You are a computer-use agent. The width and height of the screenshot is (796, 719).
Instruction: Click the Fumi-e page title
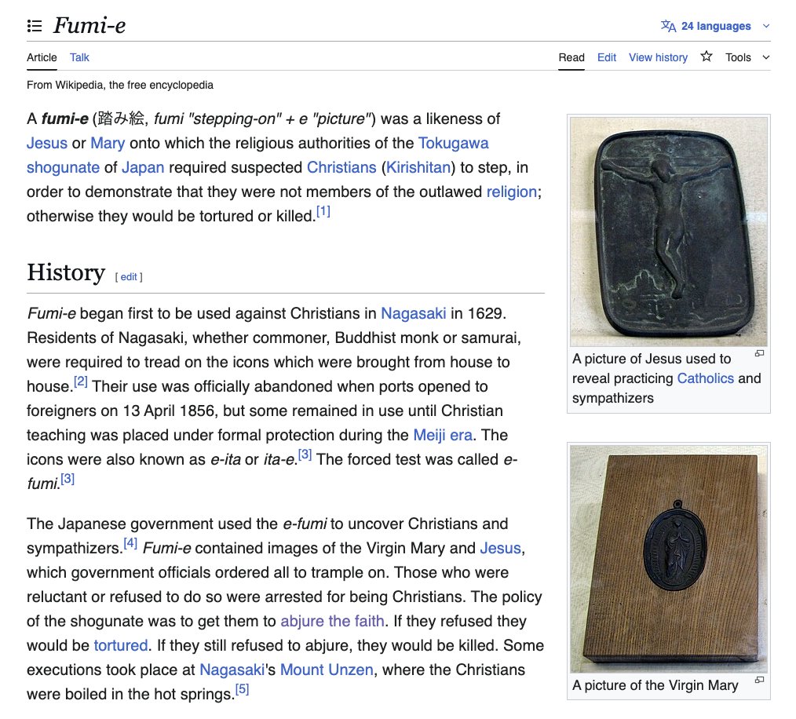(x=89, y=25)
